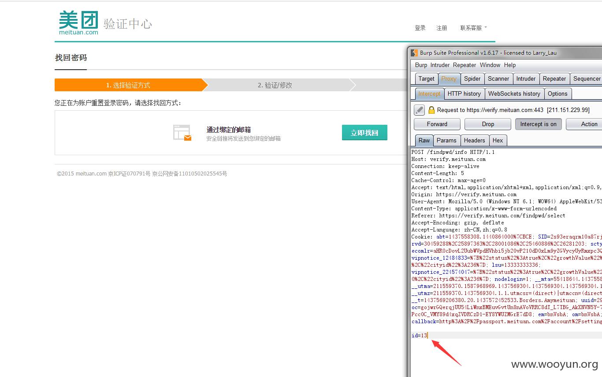Click the 2. 验证/修改 step

(x=275, y=85)
